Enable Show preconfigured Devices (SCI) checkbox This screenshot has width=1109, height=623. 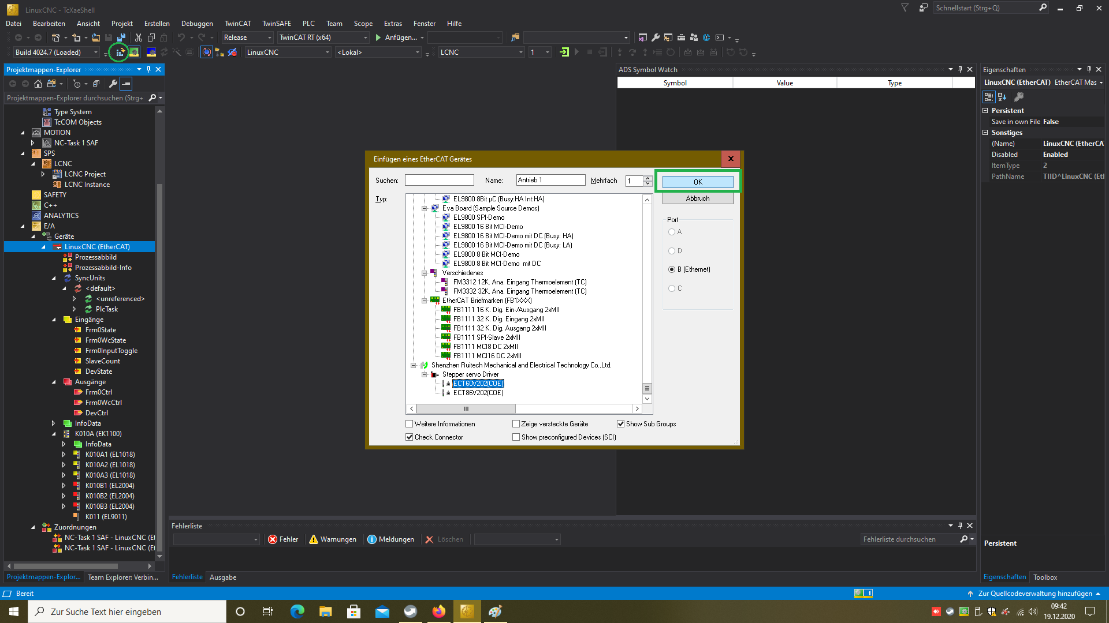(516, 437)
